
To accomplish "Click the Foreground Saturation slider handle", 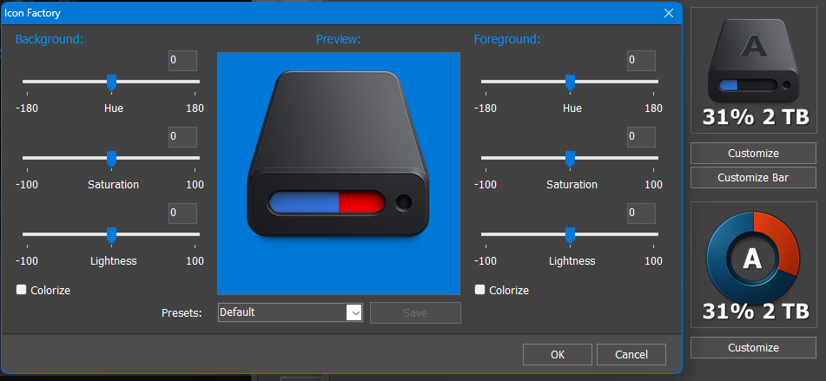I will click(x=570, y=158).
